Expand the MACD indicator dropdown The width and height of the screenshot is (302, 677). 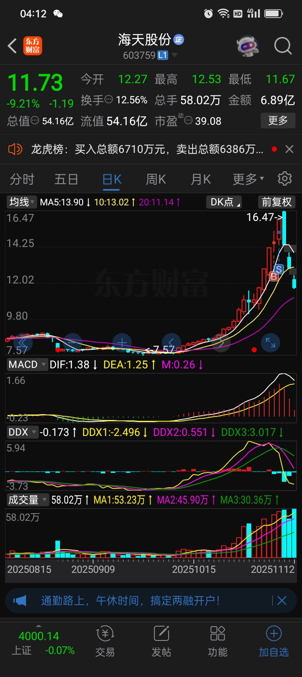pos(27,365)
